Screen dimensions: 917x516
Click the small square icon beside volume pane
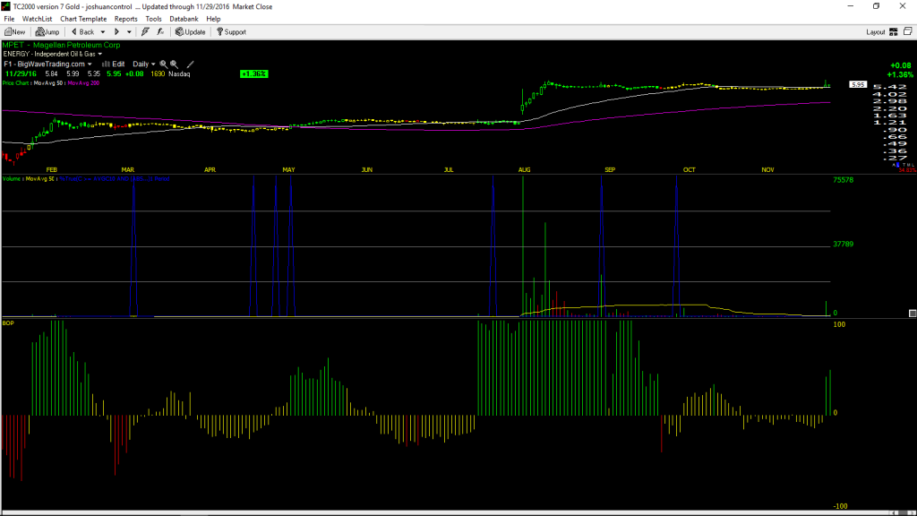coord(913,314)
